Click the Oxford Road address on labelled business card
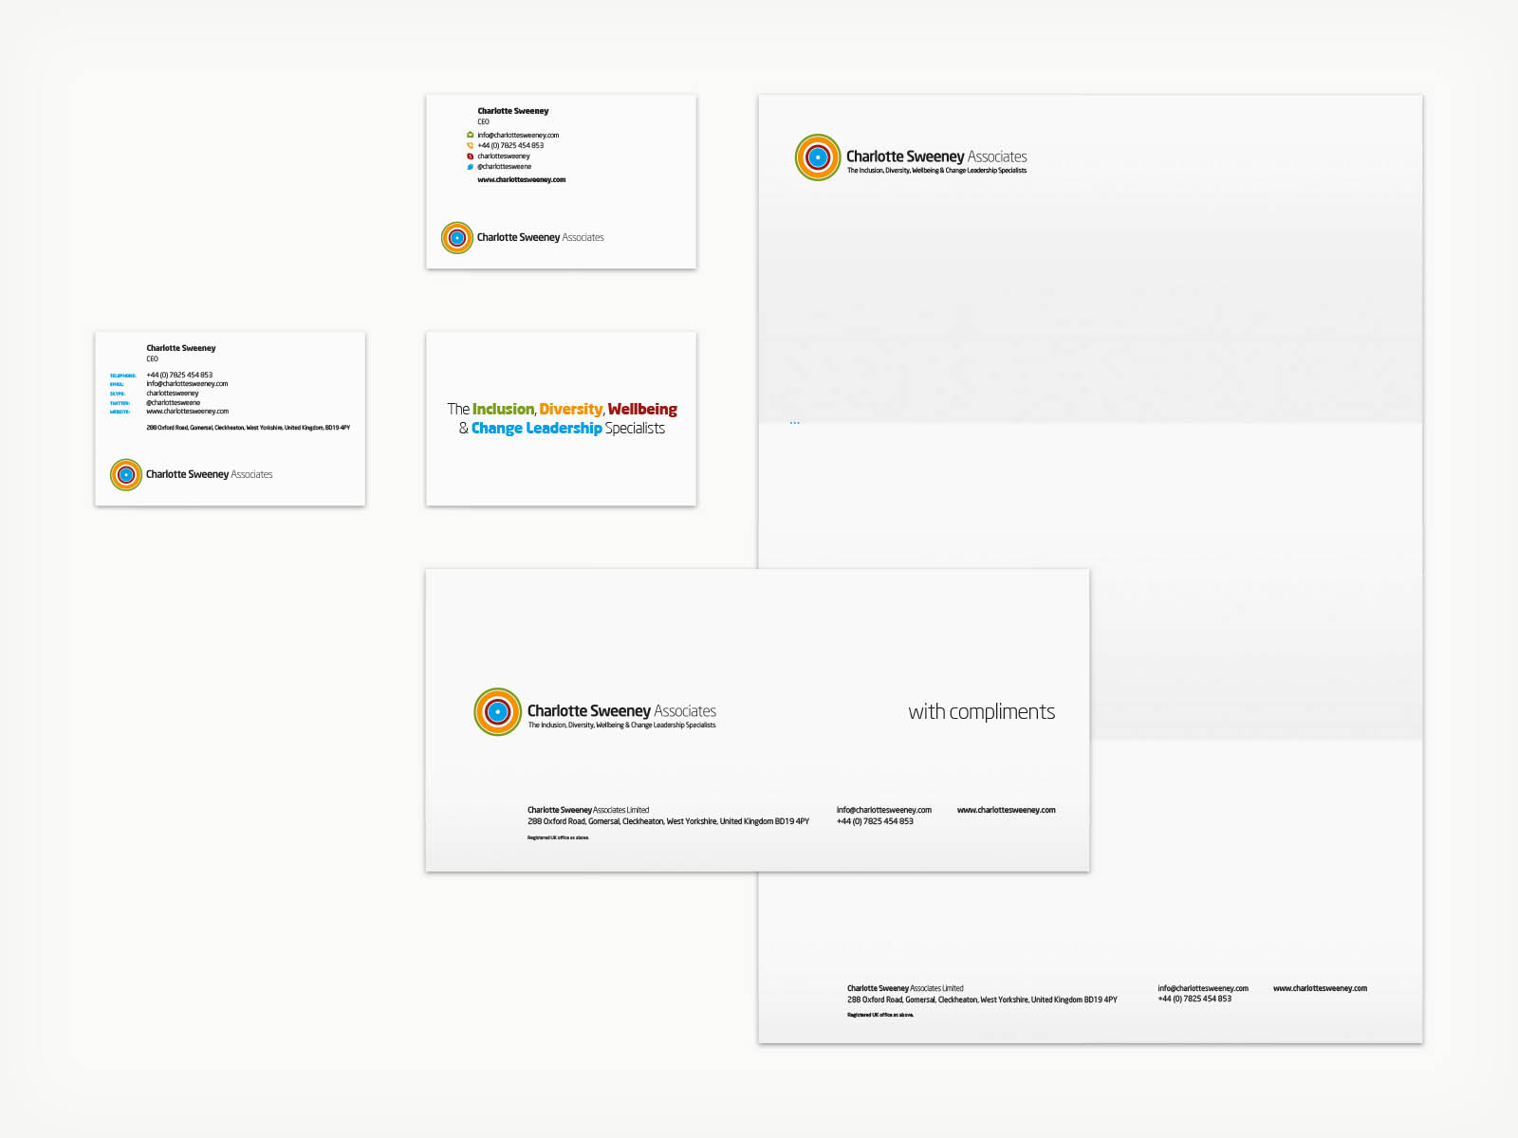 pos(249,428)
